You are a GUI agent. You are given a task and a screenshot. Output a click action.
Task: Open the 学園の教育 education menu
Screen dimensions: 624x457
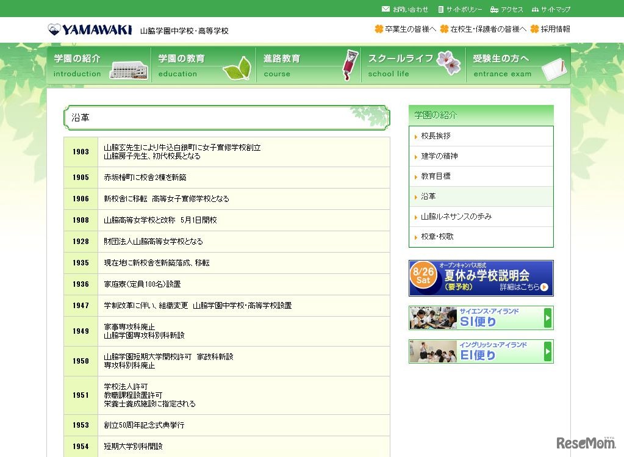204,65
